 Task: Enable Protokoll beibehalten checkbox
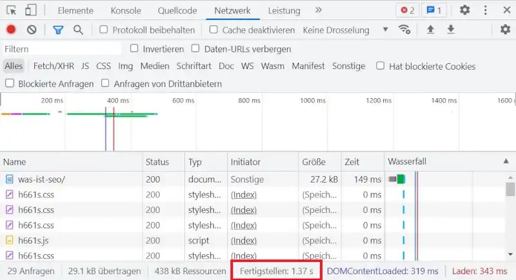point(104,30)
